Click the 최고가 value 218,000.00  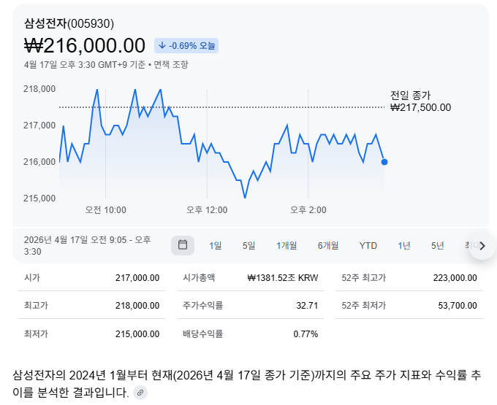(x=137, y=306)
